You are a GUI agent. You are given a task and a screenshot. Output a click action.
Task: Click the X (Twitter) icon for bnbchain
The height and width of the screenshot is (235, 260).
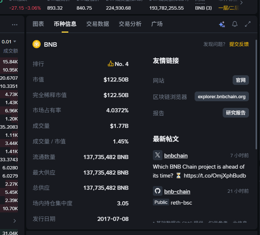pos(158,155)
